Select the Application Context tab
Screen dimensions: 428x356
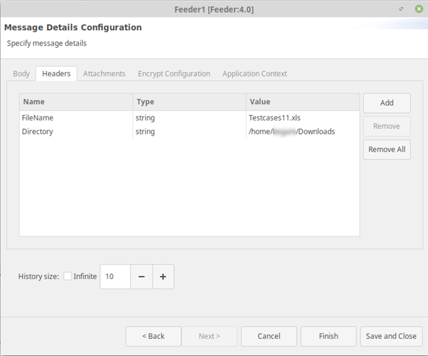255,74
